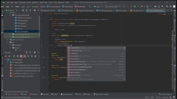177x99 pixels.
Task: Toggle alphabetical sort in Structure
Action: click(9, 56)
